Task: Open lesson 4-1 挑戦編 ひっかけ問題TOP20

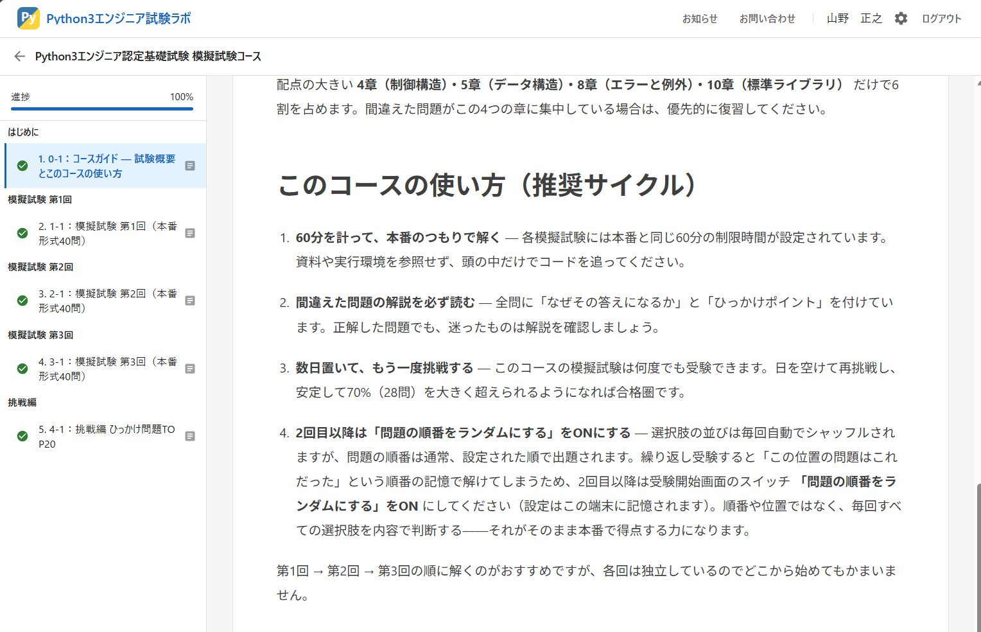Action: [x=106, y=436]
